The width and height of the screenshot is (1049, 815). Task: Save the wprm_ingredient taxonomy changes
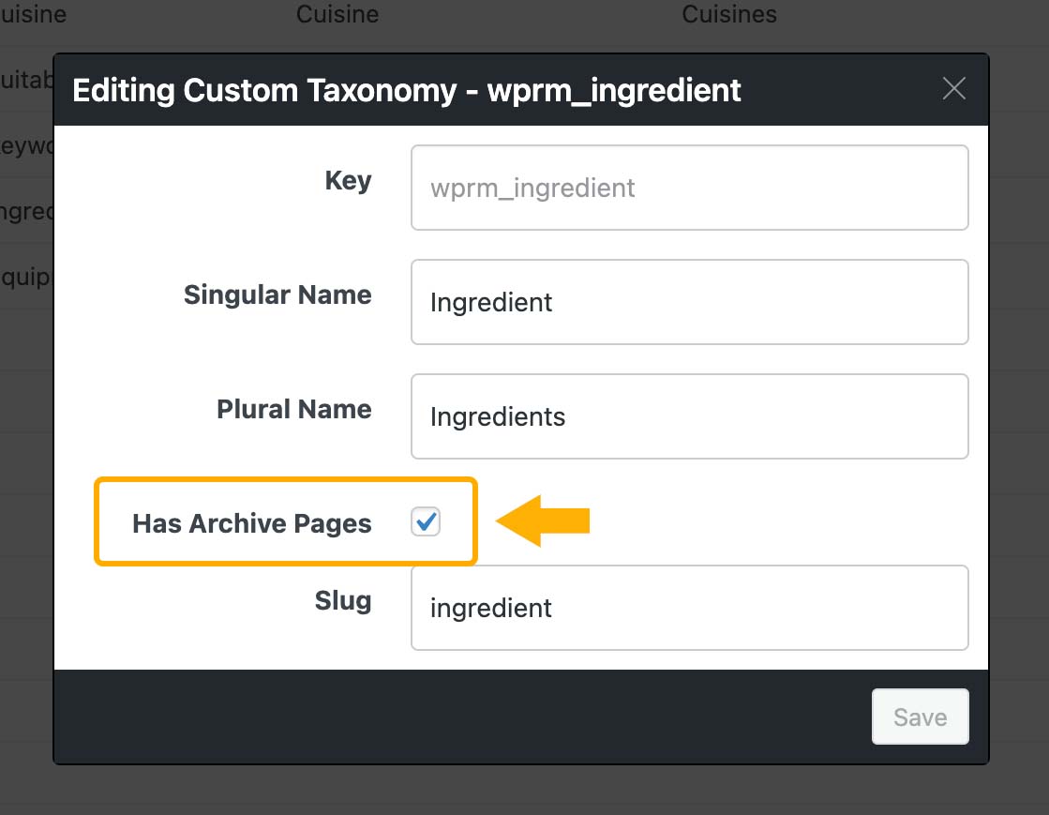tap(920, 716)
